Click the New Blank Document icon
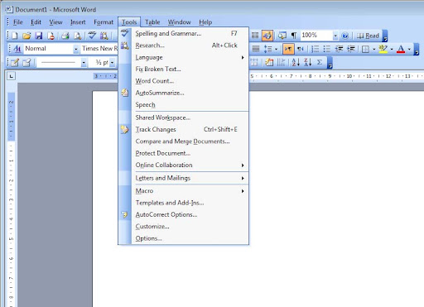 (x=15, y=36)
